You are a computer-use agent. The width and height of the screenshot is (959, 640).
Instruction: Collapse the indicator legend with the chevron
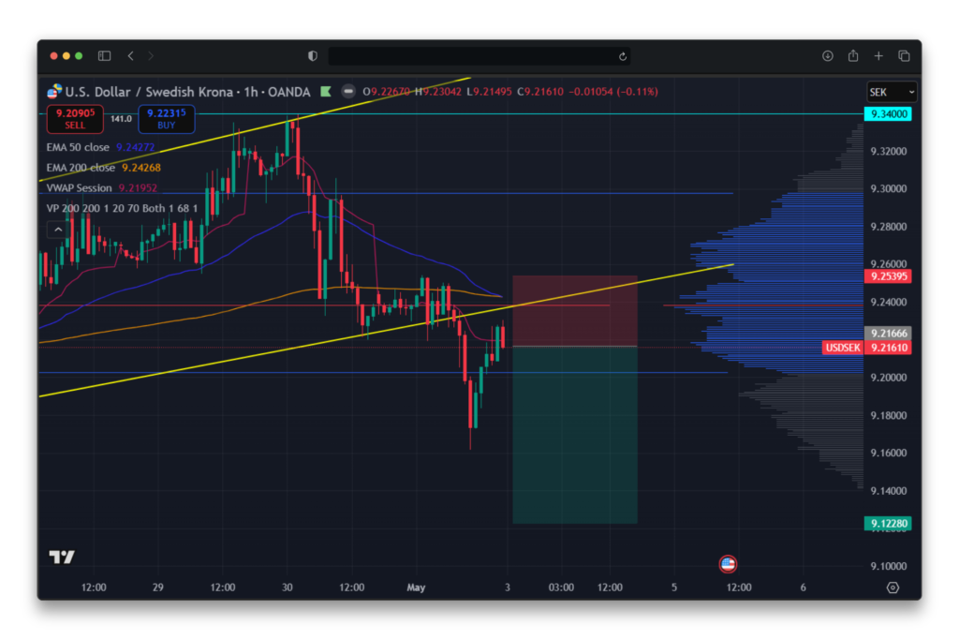coord(58,230)
